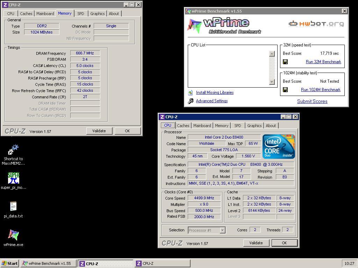This screenshot has height=268, width=358.
Task: Click the Code Name value Wolfdale
Action: 207,143
